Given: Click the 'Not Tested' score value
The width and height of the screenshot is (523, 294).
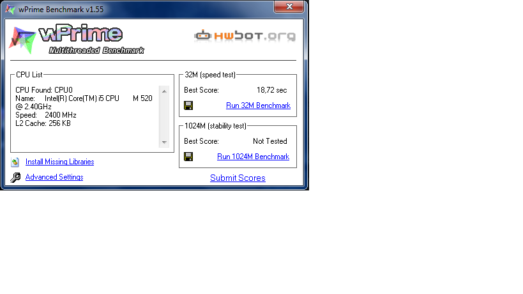Looking at the screenshot, I should coord(270,141).
